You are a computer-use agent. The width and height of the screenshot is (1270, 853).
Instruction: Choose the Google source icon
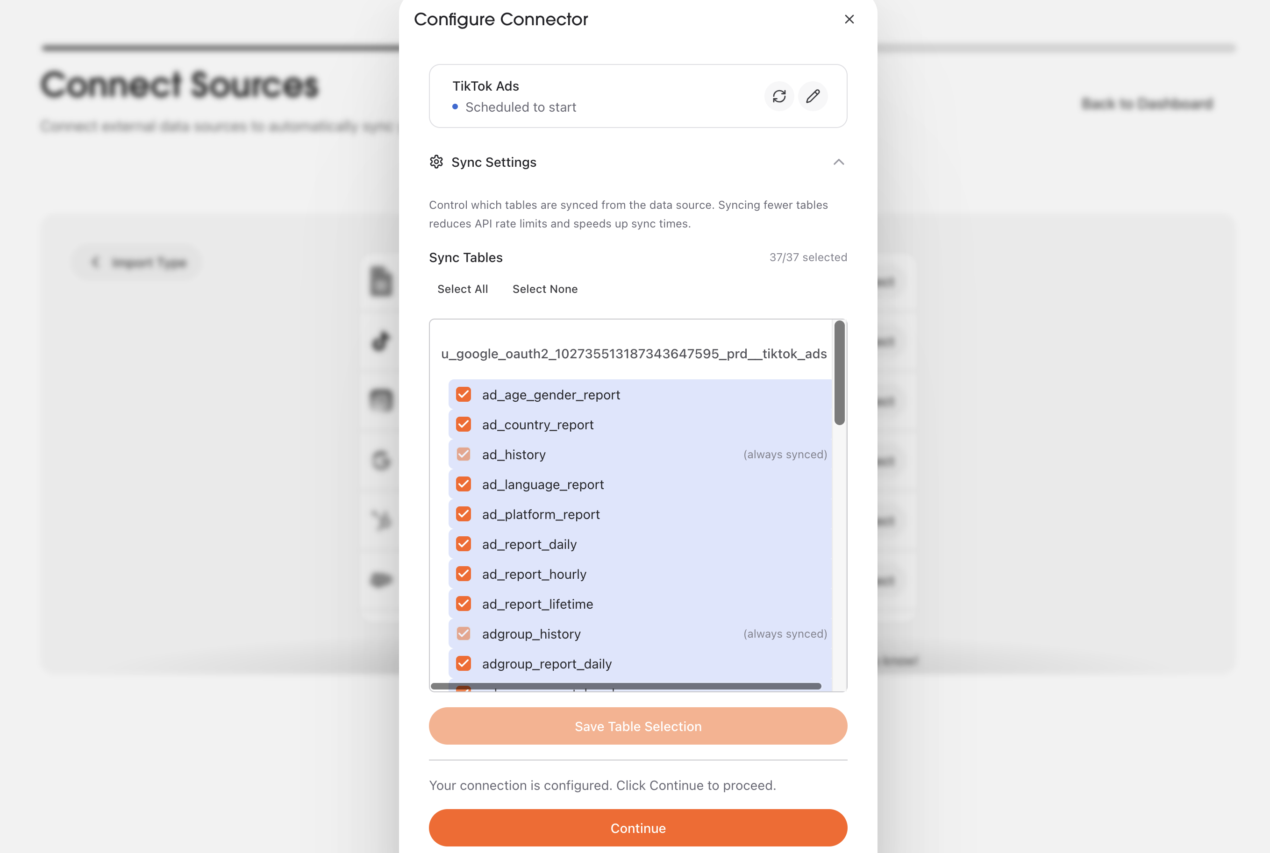click(380, 461)
